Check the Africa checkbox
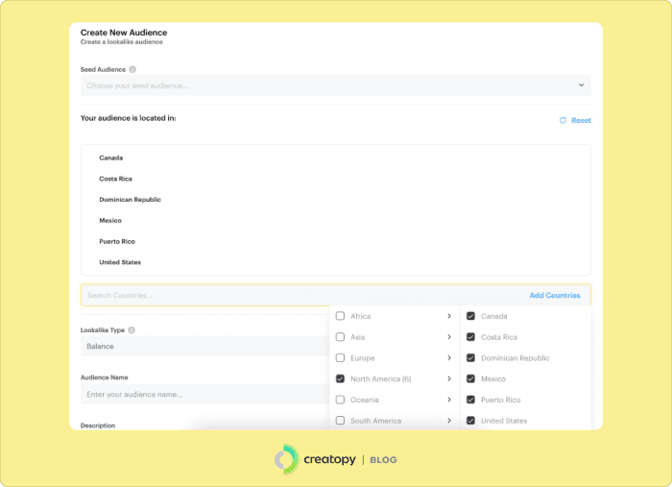The height and width of the screenshot is (487, 672). coord(340,316)
